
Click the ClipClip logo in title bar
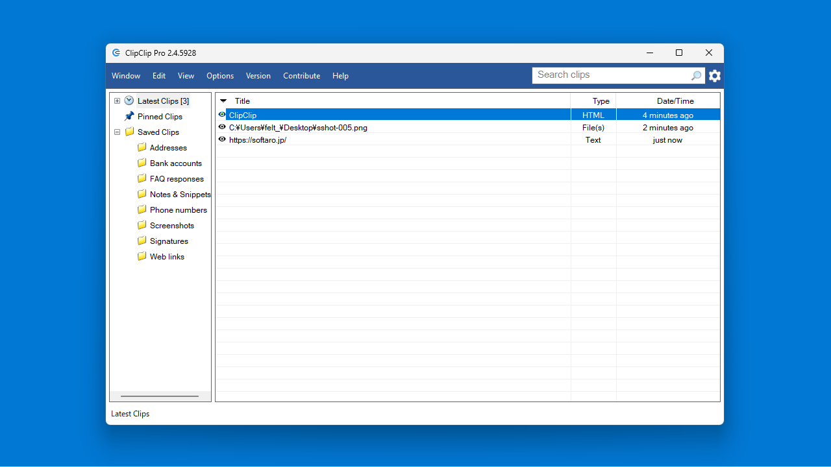pos(116,53)
